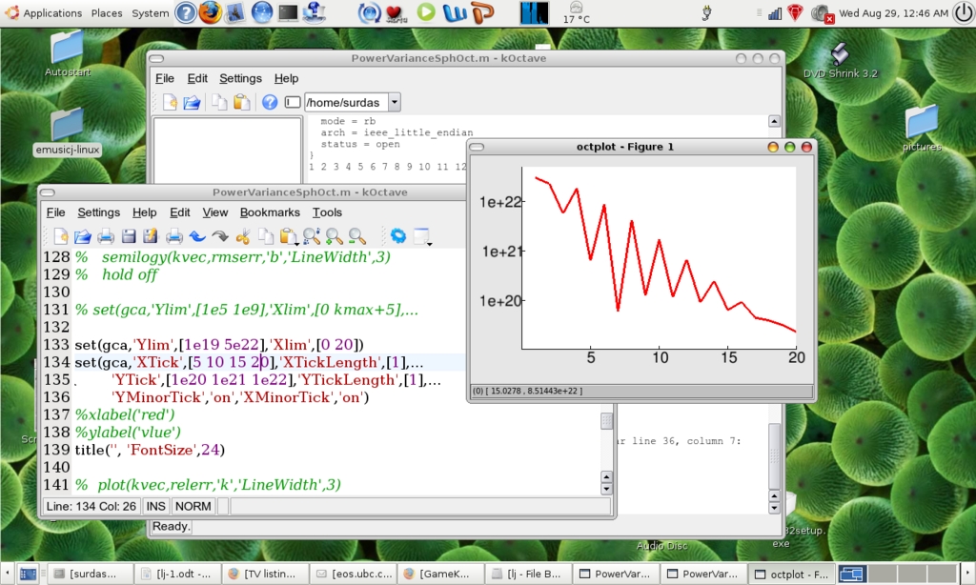The width and height of the screenshot is (976, 585).
Task: Switch to the octplot taskbar button
Action: pyautogui.click(x=790, y=575)
